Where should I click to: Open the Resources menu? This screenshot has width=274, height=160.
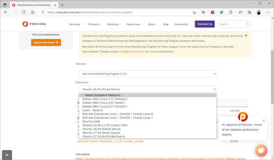coord(134,24)
